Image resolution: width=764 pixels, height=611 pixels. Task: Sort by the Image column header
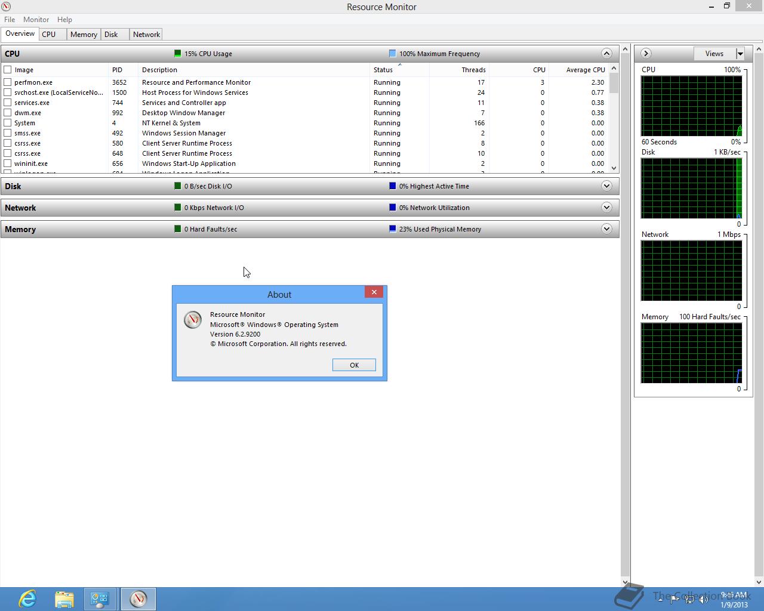coord(56,69)
